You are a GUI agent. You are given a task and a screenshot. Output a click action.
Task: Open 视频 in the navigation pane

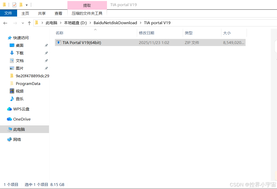pyautogui.click(x=20, y=91)
